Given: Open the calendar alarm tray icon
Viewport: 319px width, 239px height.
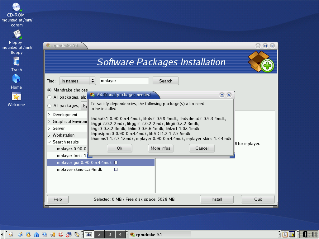Looking at the screenshot, I should click(292, 235).
